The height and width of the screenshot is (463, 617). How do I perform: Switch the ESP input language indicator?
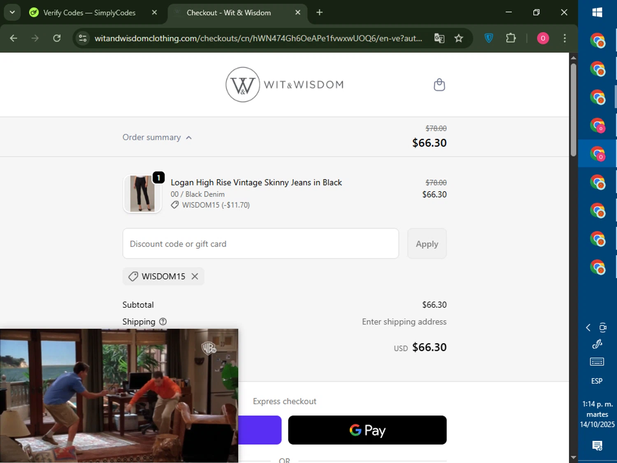pos(597,381)
